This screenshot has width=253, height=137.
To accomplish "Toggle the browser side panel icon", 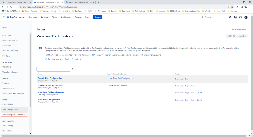I will click(242, 7).
